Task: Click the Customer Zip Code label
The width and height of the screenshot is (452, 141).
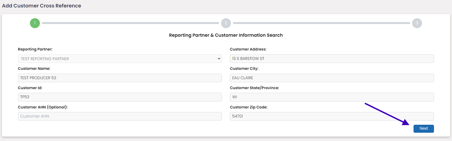Action: [249, 107]
